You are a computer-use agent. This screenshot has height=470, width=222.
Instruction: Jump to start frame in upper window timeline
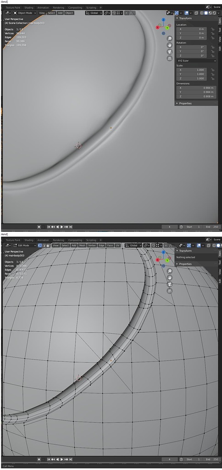click(49, 227)
